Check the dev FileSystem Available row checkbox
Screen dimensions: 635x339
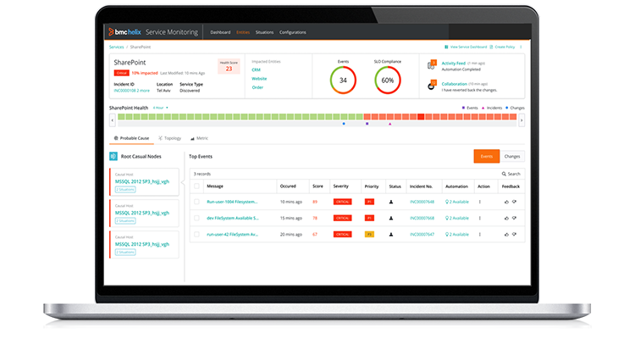196,218
